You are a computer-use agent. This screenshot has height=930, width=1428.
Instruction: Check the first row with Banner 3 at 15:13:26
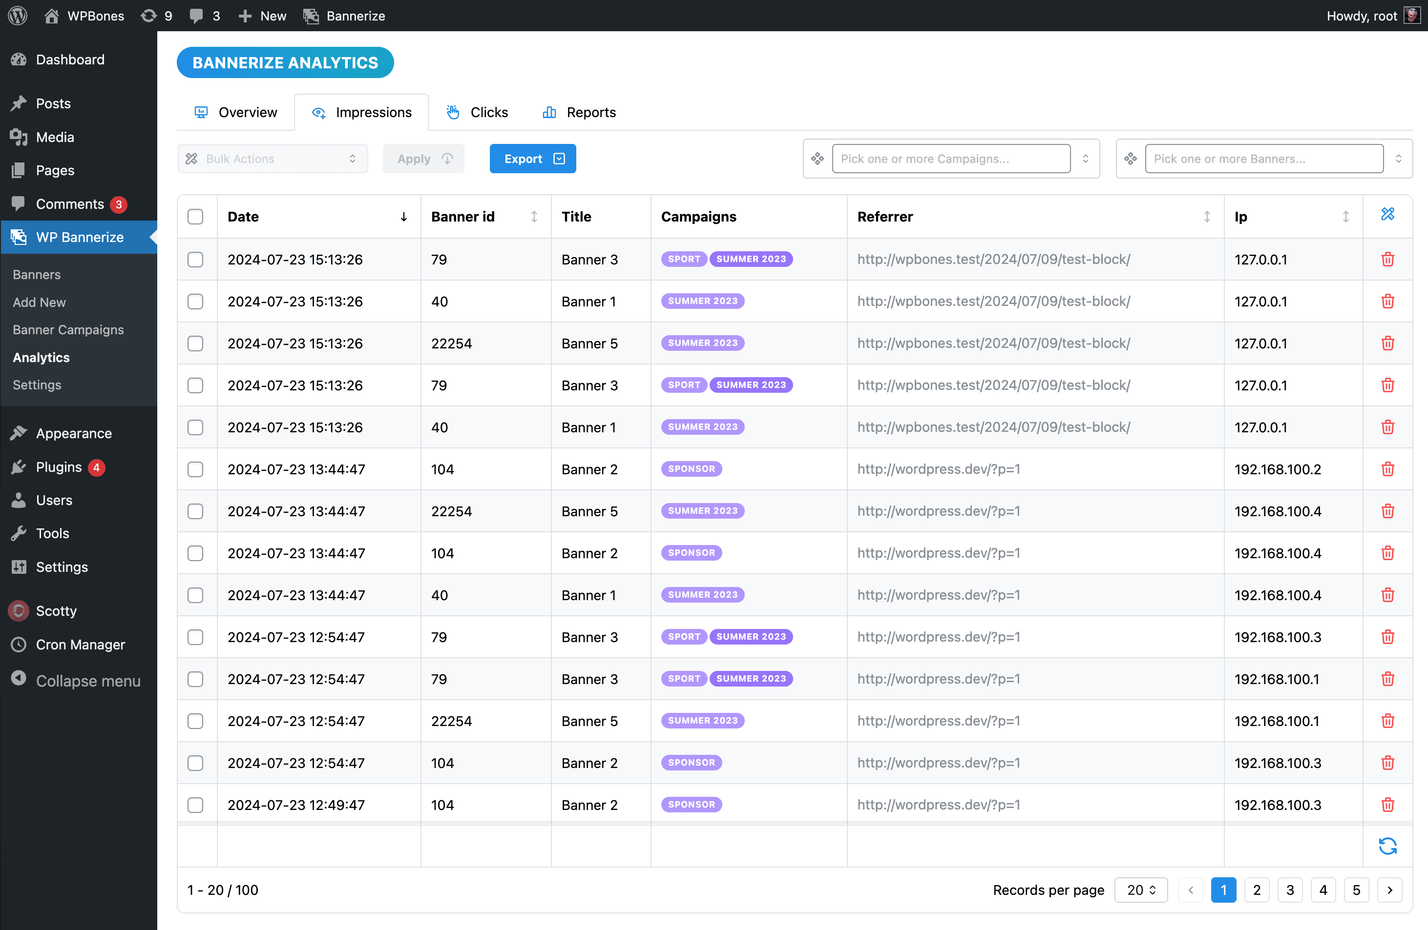(x=196, y=260)
